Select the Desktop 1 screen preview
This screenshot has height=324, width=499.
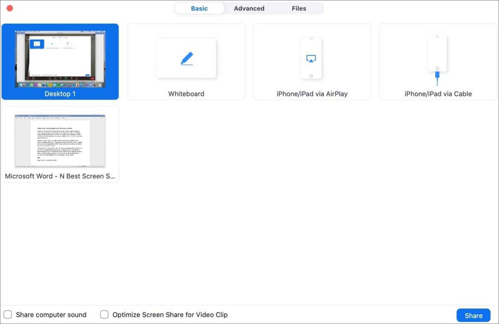(60, 59)
